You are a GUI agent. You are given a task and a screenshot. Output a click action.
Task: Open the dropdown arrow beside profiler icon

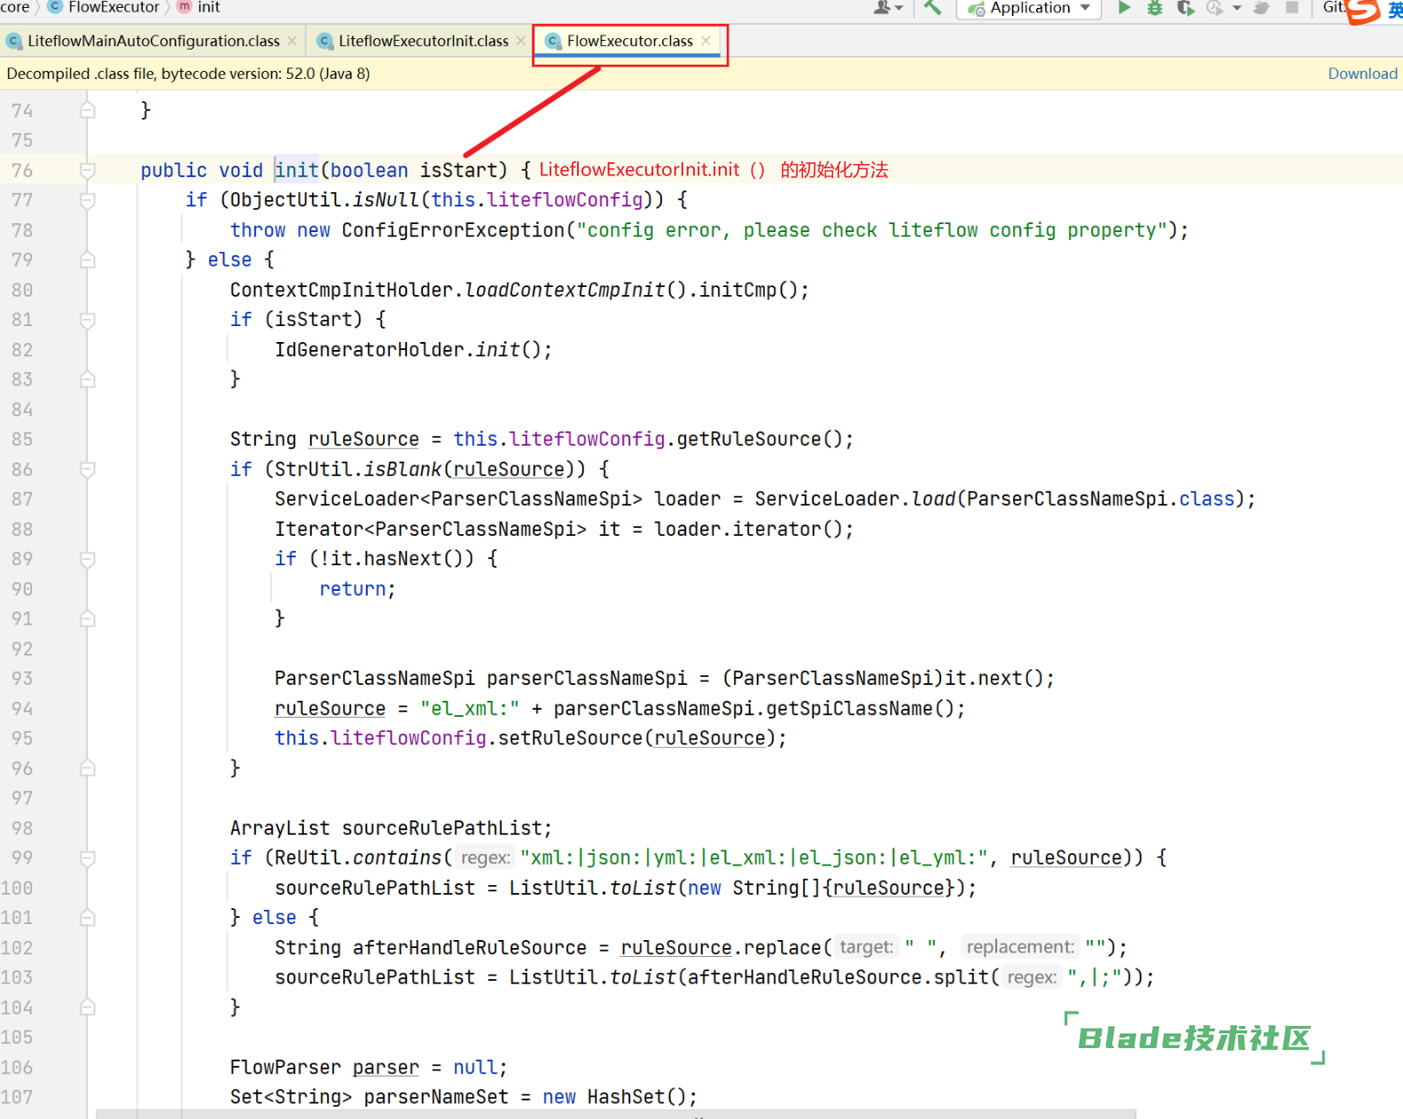(1237, 7)
